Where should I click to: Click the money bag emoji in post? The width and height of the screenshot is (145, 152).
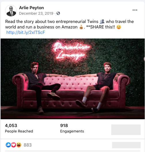click(x=81, y=27)
